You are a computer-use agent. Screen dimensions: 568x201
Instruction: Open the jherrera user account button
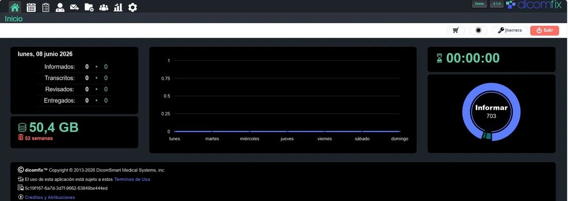pos(510,30)
